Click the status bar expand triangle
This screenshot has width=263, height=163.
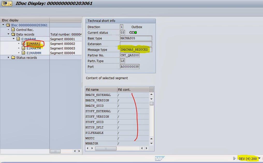click(235, 159)
